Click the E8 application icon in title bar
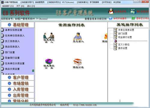150x108 pixels. pos(2,2)
